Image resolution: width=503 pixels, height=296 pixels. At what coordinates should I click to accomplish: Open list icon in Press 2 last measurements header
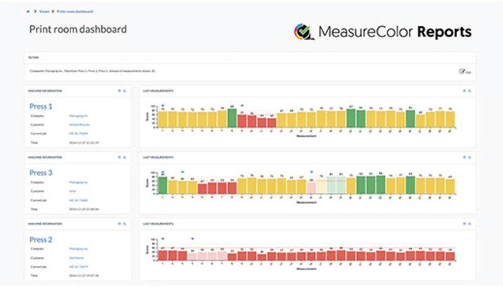[464, 224]
